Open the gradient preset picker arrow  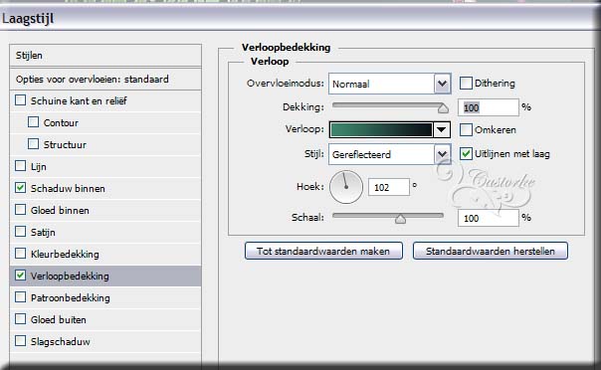click(441, 130)
